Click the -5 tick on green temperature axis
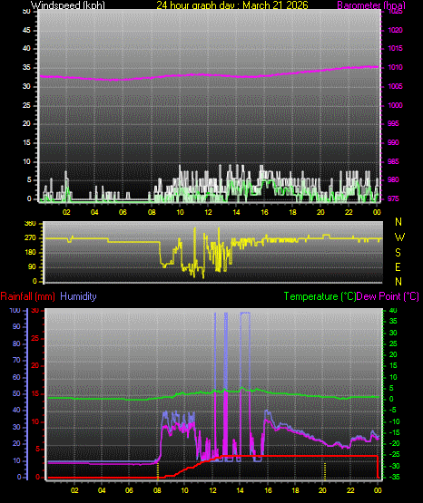This screenshot has height=503, width=423. click(393, 410)
